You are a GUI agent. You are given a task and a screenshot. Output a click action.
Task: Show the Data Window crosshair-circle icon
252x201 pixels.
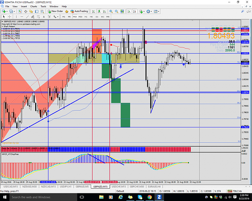point(25,11)
